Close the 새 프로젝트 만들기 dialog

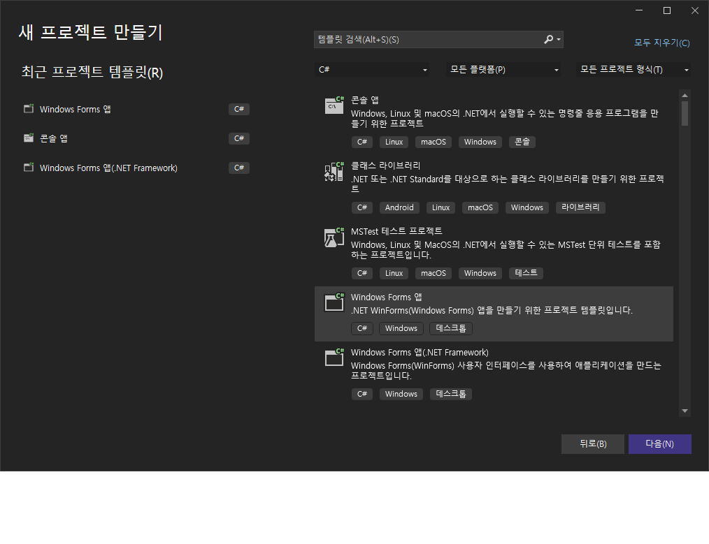[x=695, y=10]
